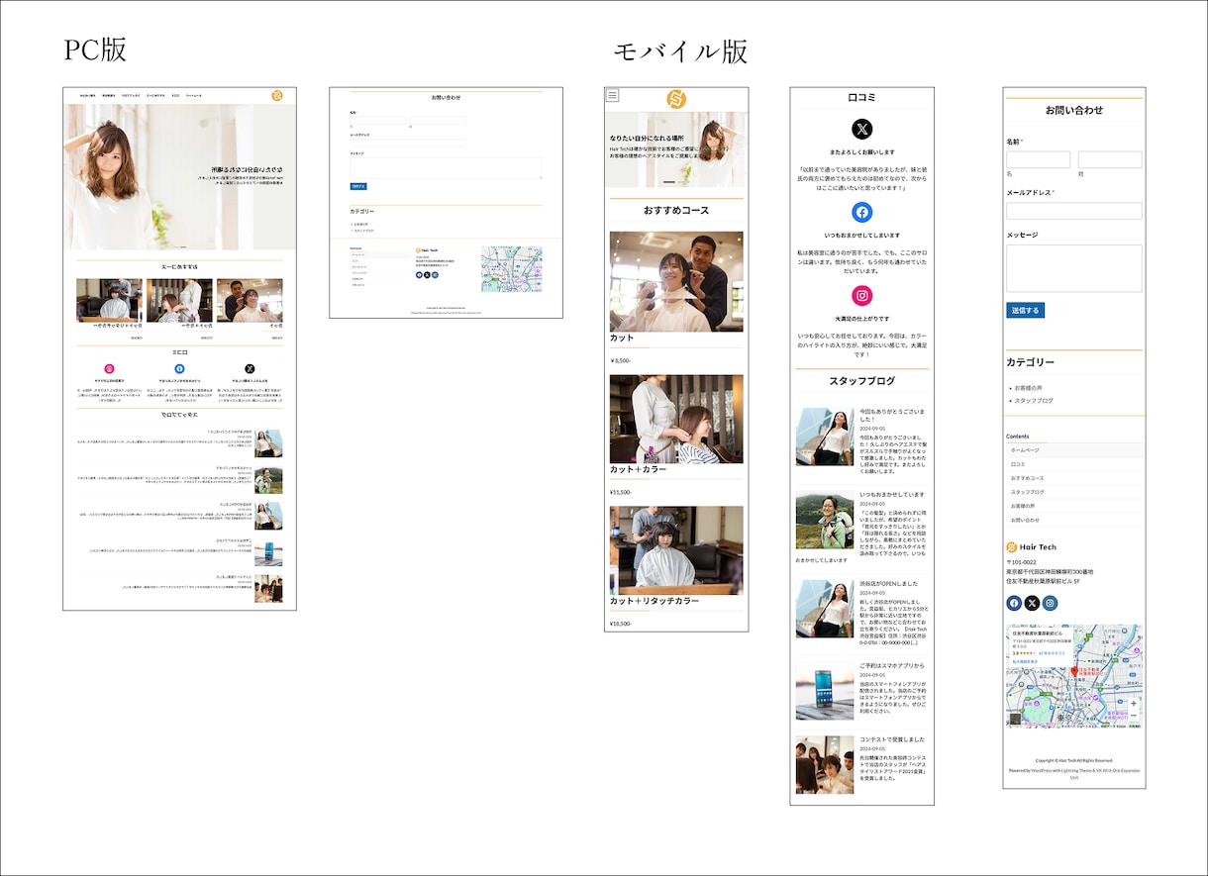1208x876 pixels.
Task: Click the メッセージ text area in mobile form
Action: click(1074, 268)
